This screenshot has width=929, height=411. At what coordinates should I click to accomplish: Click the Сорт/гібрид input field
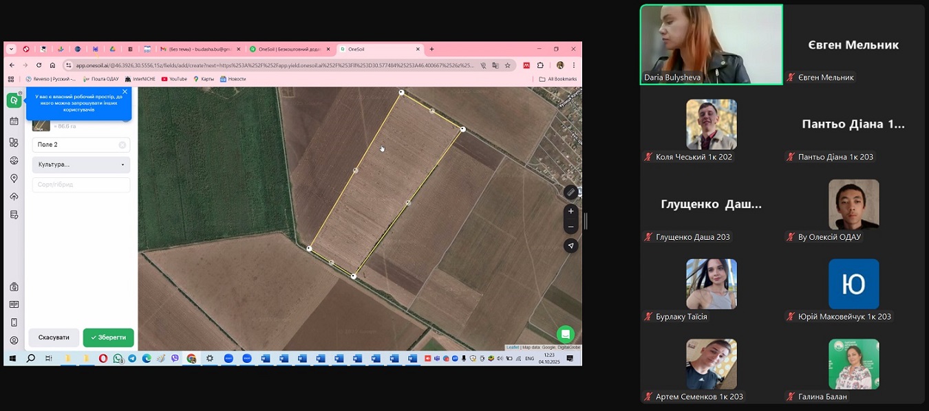pos(81,185)
